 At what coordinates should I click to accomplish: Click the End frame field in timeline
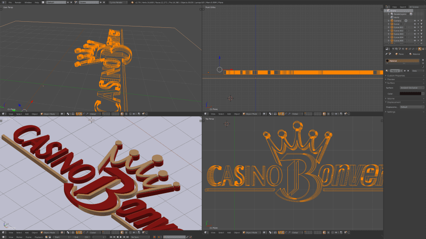coord(82,237)
